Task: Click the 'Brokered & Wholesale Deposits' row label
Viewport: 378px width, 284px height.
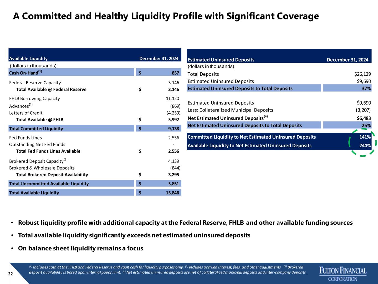Action: (x=42, y=168)
